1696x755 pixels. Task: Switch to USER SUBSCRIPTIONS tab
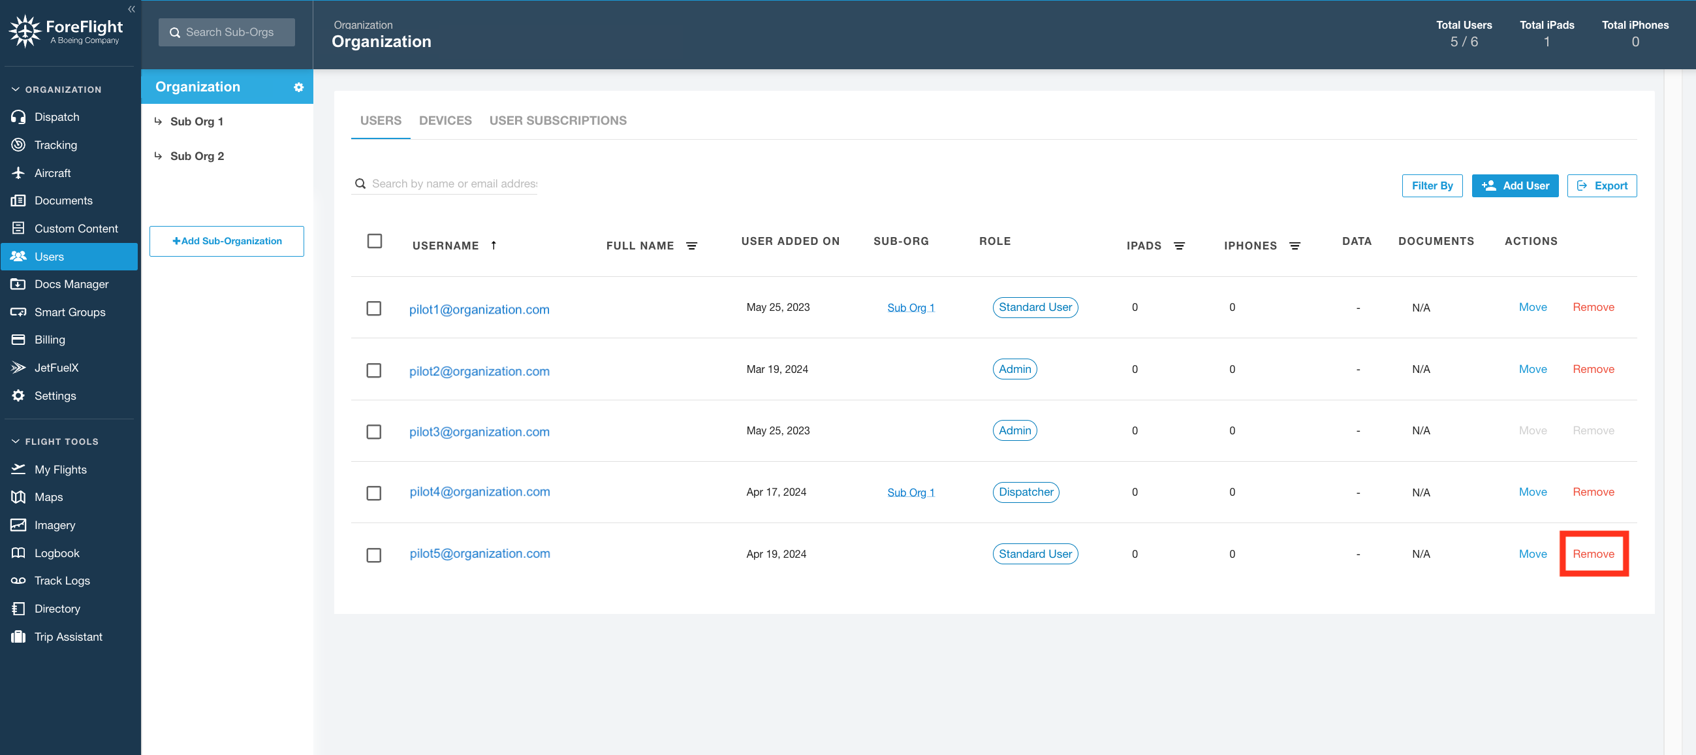(x=557, y=121)
